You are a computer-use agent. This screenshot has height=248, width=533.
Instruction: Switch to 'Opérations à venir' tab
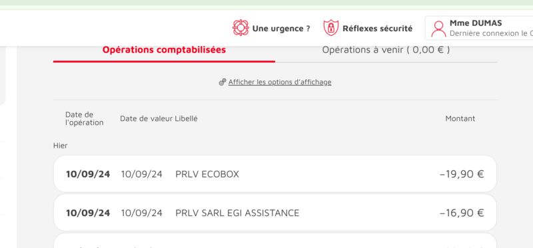(386, 50)
